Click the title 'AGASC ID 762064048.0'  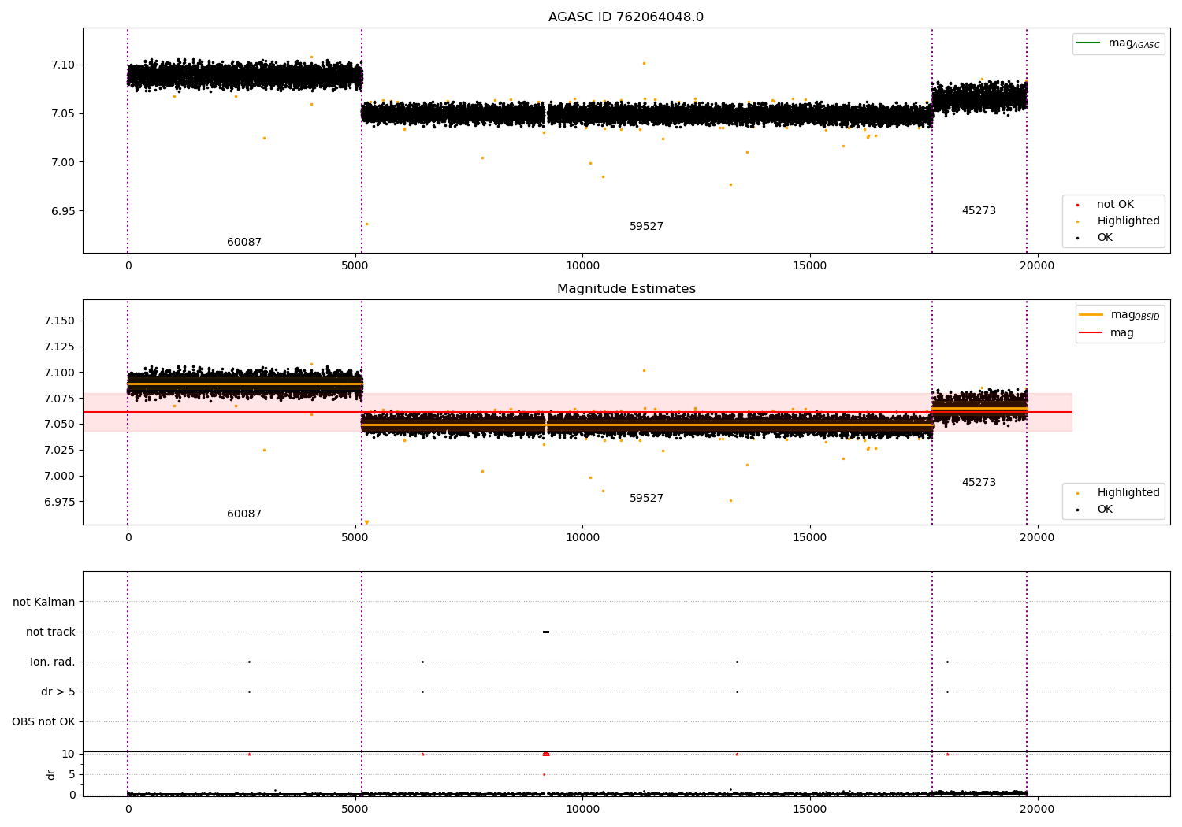626,17
